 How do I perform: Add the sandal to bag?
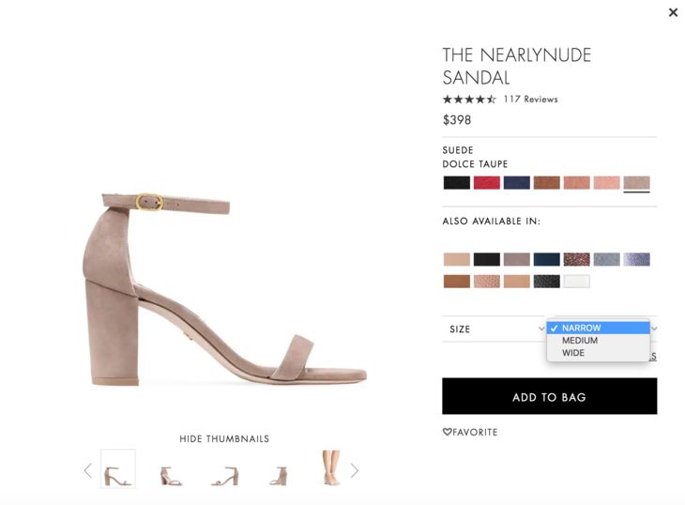pyautogui.click(x=549, y=396)
